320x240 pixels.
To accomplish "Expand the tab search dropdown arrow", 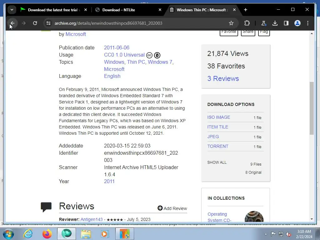I will pos(12,10).
